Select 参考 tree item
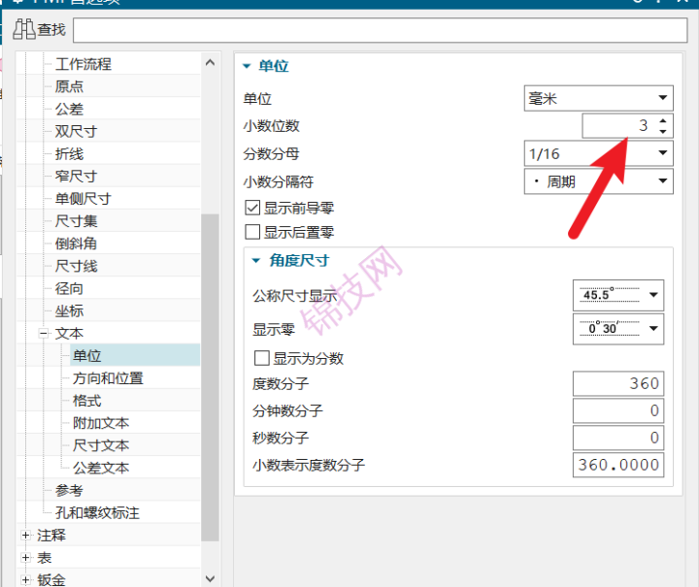Viewport: 699px width, 587px height. 69,490
